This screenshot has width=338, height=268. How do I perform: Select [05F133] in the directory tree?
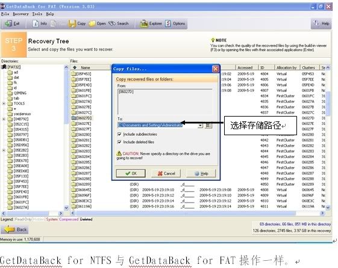pyautogui.click(x=21, y=176)
